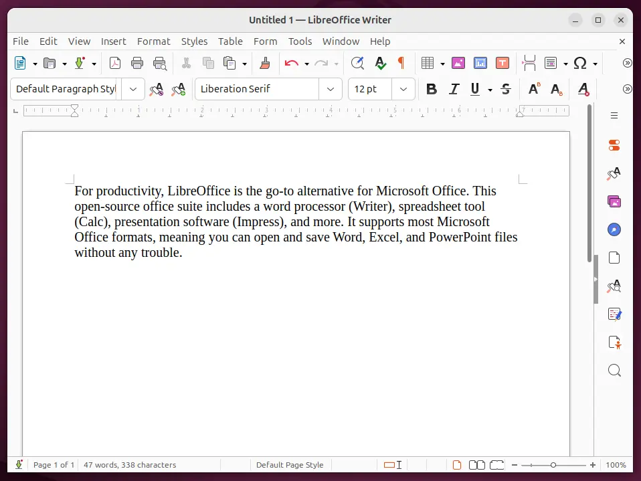Click the Copy icon

[x=208, y=64]
